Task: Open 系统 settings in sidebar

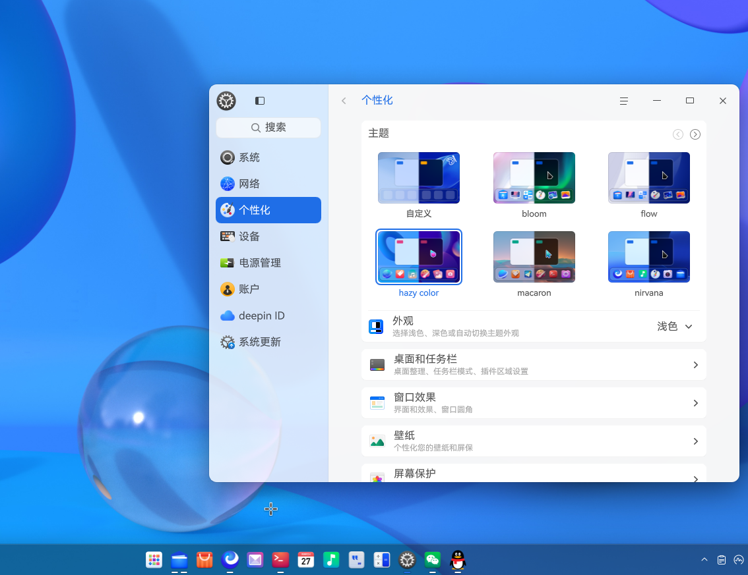Action: click(x=268, y=157)
